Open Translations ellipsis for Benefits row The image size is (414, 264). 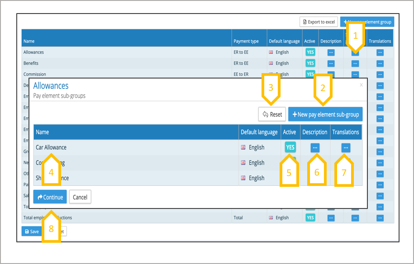pos(380,64)
